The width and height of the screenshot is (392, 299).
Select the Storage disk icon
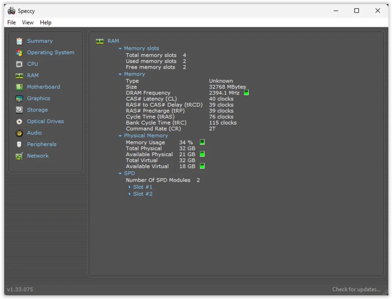coord(19,110)
